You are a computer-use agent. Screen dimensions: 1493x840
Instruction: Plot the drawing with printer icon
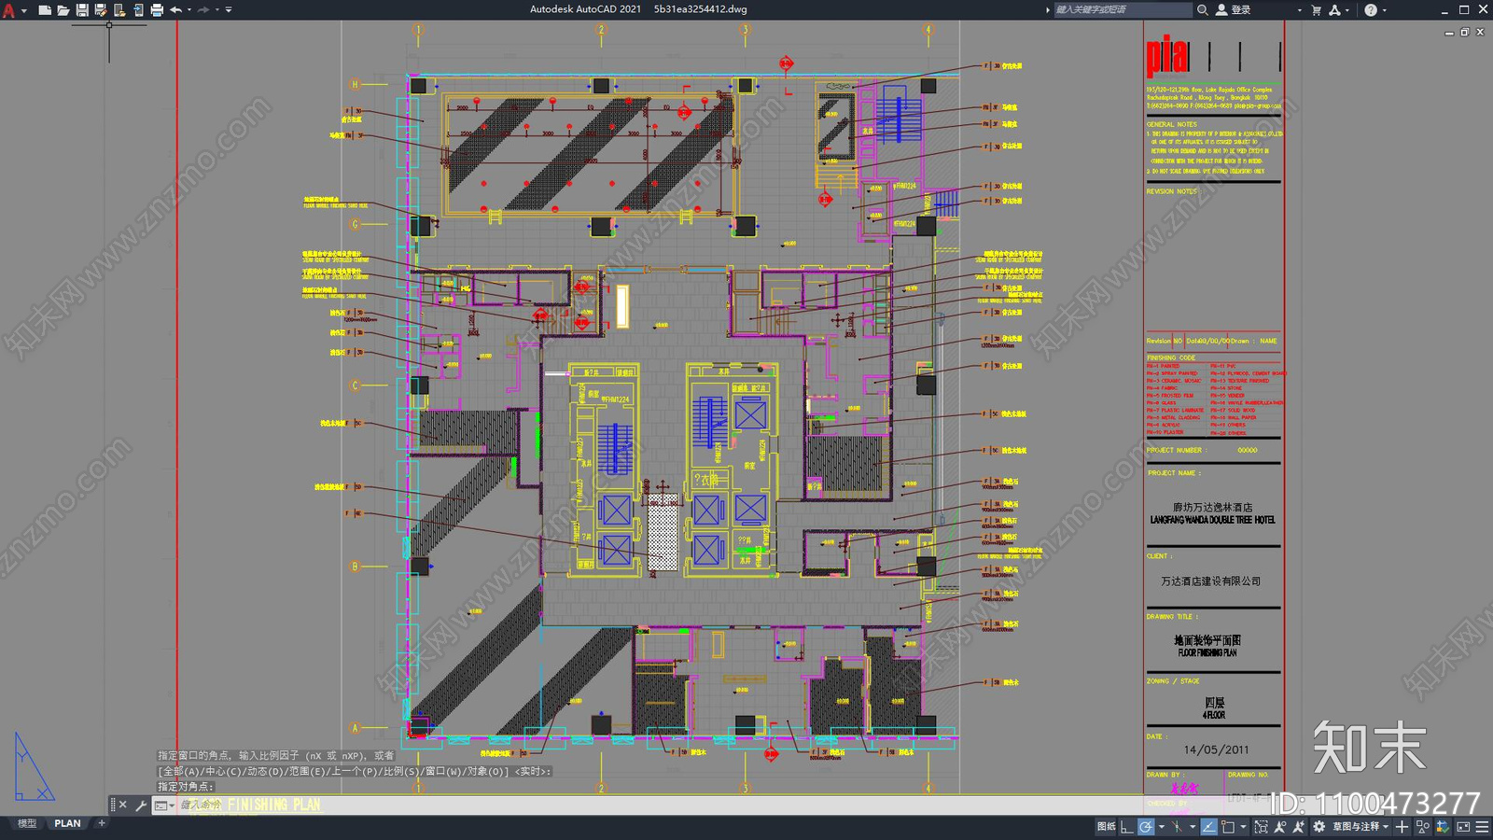[157, 10]
